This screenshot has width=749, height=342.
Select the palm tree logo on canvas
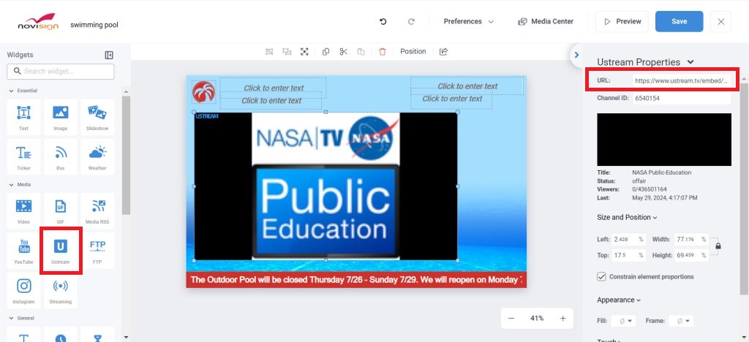click(204, 92)
